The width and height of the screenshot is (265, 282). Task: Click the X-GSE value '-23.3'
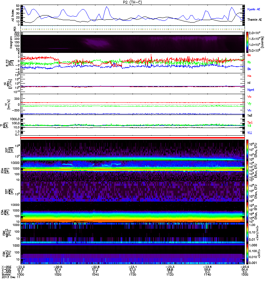tap(170, 267)
